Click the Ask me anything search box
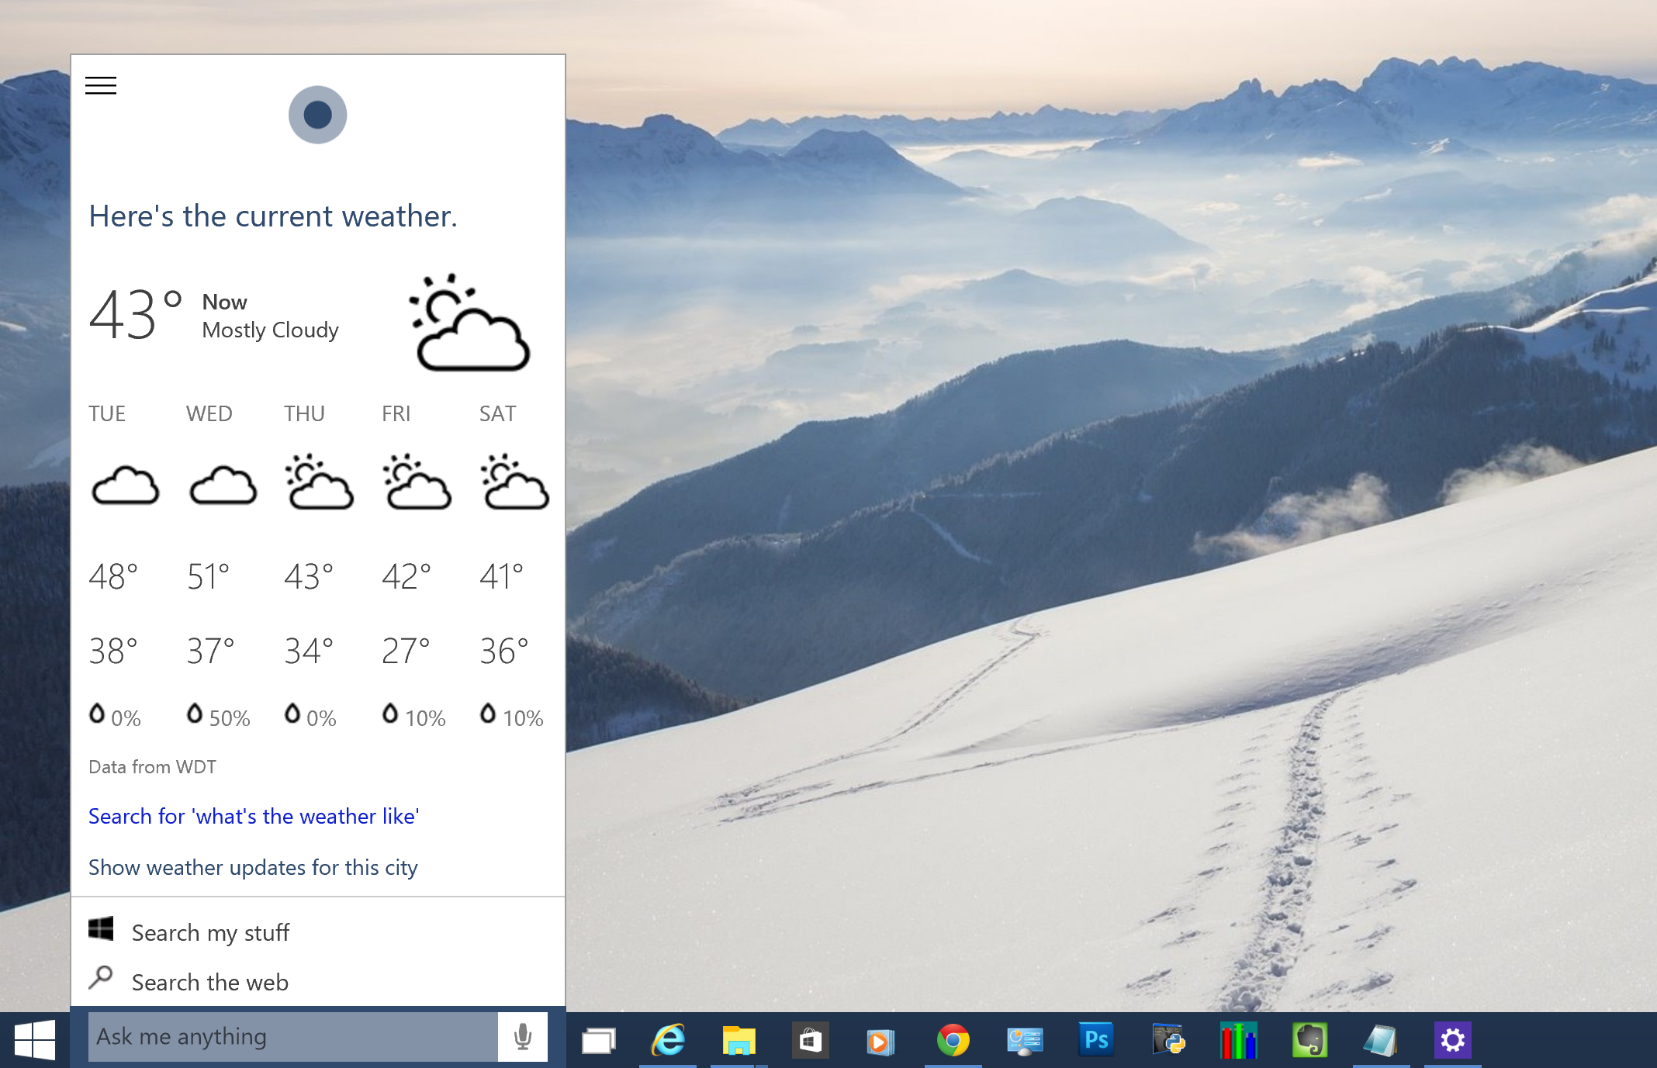This screenshot has height=1068, width=1657. (x=287, y=1036)
